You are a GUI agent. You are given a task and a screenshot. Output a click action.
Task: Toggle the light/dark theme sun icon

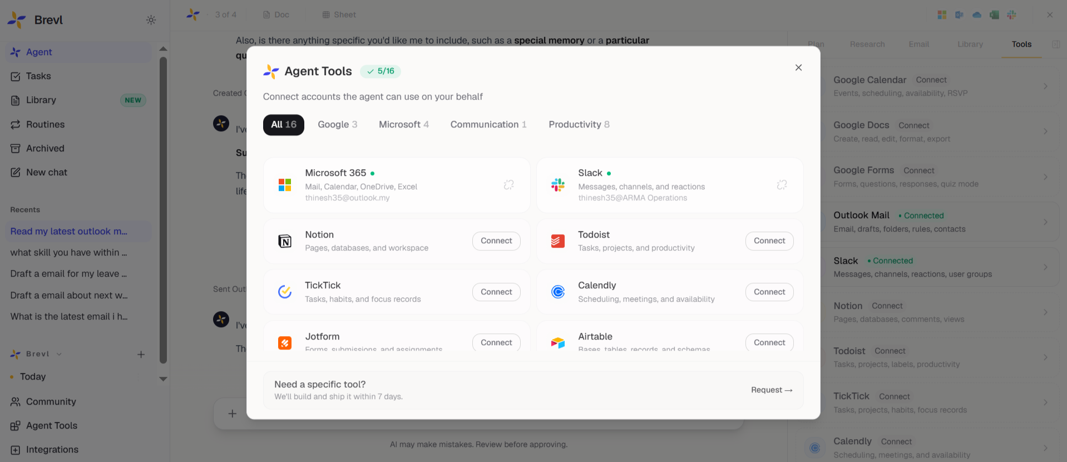(151, 20)
